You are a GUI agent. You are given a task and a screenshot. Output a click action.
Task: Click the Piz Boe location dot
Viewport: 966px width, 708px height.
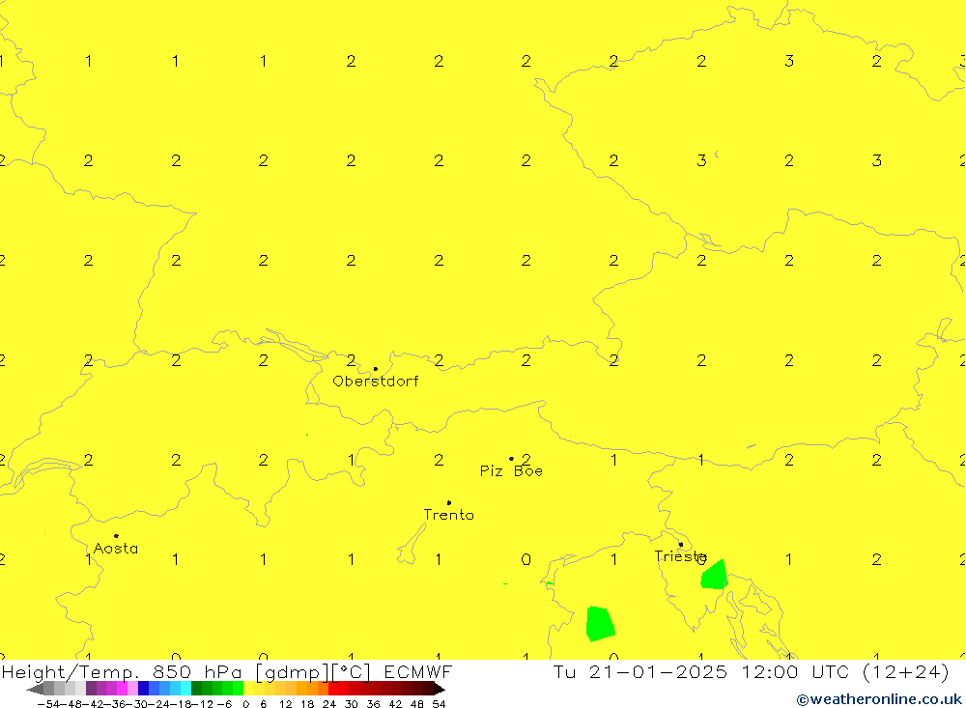point(511,459)
